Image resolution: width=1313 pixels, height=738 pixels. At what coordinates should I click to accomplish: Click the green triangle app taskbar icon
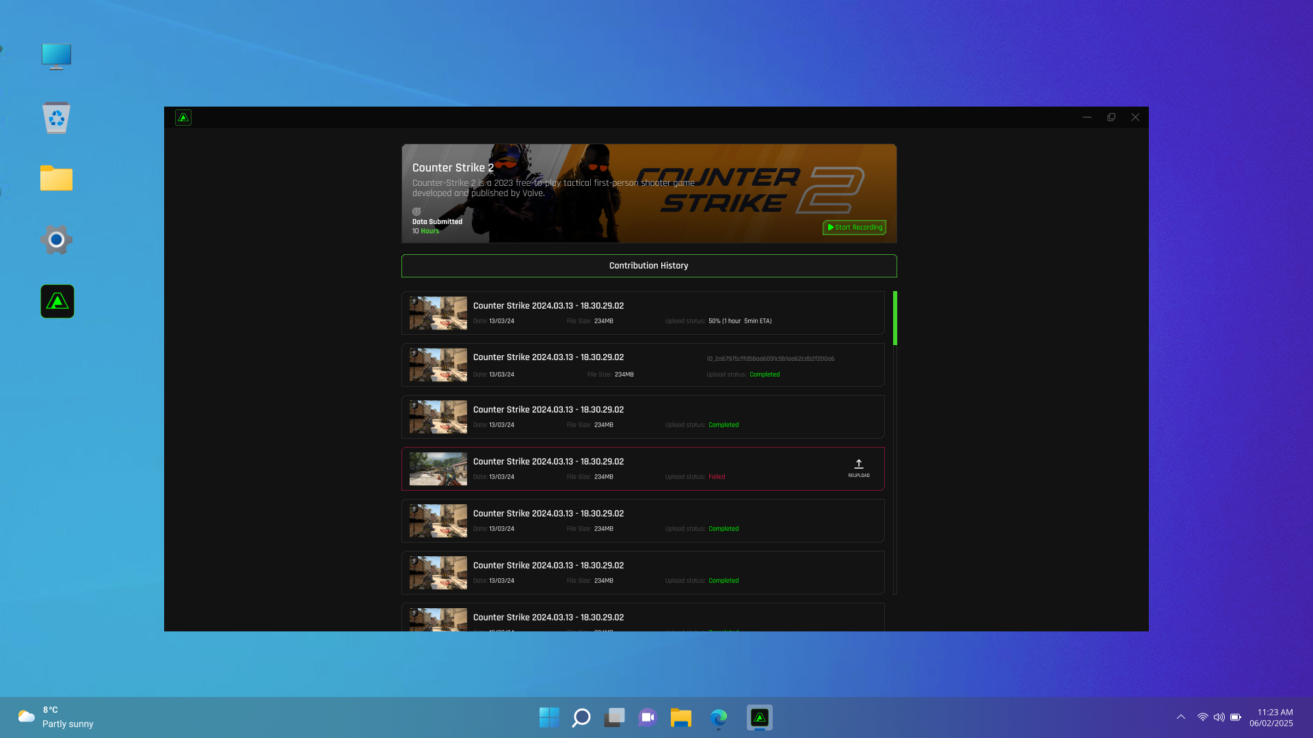click(759, 717)
